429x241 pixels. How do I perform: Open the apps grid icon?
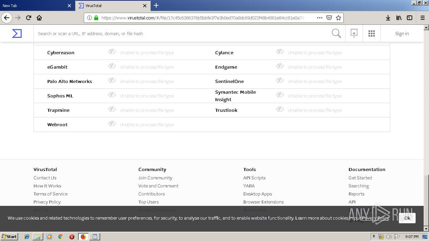click(371, 33)
